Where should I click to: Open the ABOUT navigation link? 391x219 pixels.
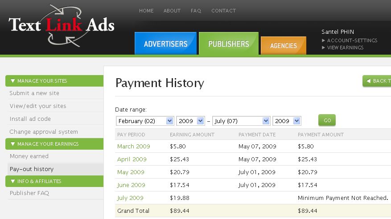(172, 11)
